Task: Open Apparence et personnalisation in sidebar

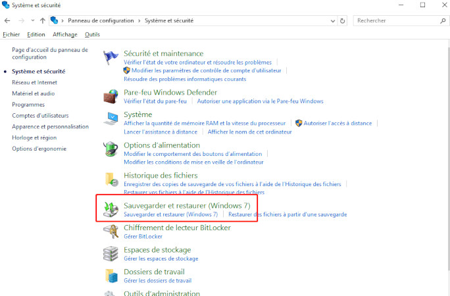Action: [x=50, y=127]
